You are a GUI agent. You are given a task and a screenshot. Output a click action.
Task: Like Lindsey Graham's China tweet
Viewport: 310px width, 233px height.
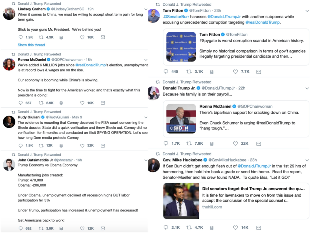coord(82,37)
